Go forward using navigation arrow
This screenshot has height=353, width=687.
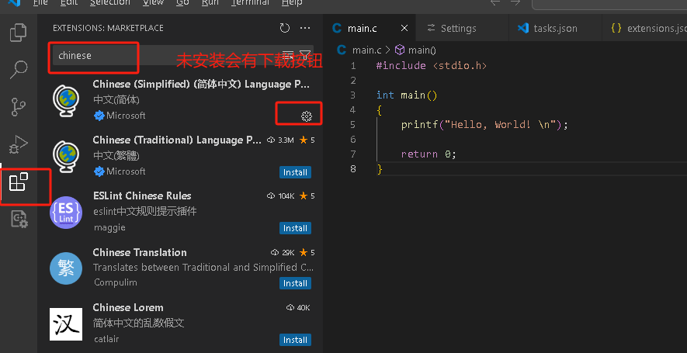515,2
